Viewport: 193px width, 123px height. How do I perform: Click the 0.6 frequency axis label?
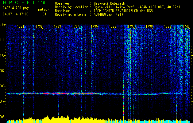(3, 117)
